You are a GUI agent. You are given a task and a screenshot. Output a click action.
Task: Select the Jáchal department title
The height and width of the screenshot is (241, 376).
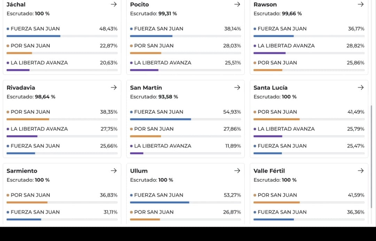point(16,5)
